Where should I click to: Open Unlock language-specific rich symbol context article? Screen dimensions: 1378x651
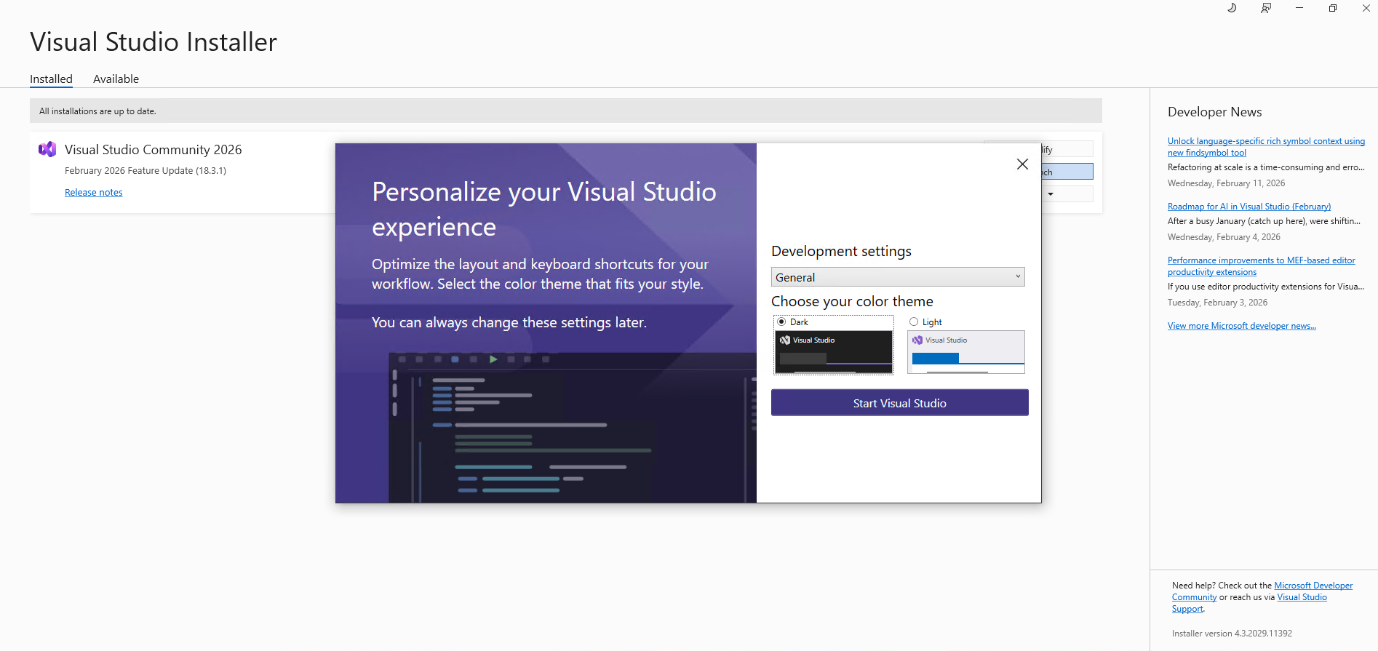pos(1266,147)
